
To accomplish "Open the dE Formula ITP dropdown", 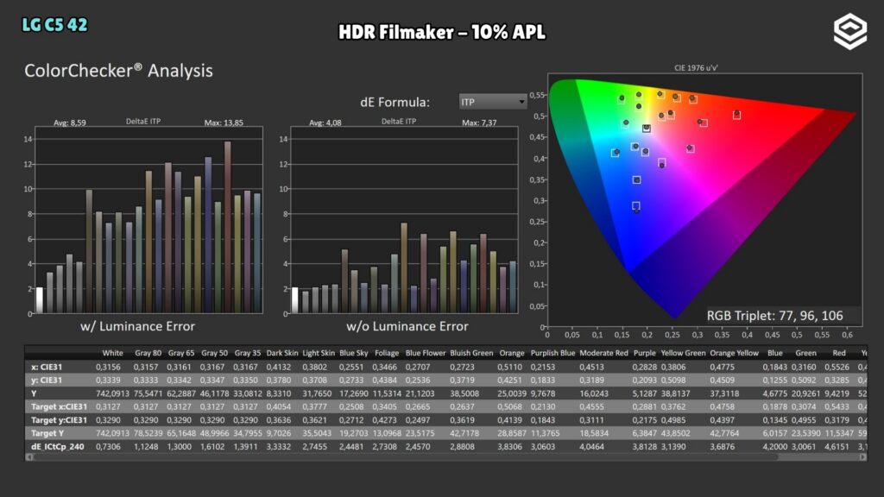I will 493,102.
